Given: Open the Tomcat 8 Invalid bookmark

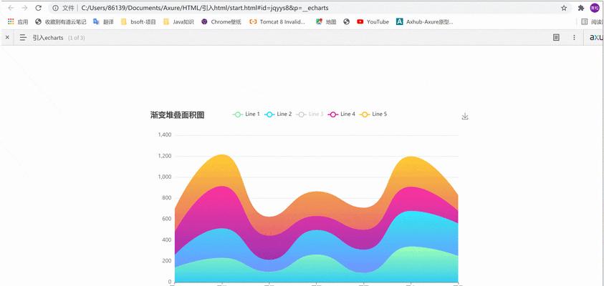Looking at the screenshot, I should pyautogui.click(x=277, y=22).
